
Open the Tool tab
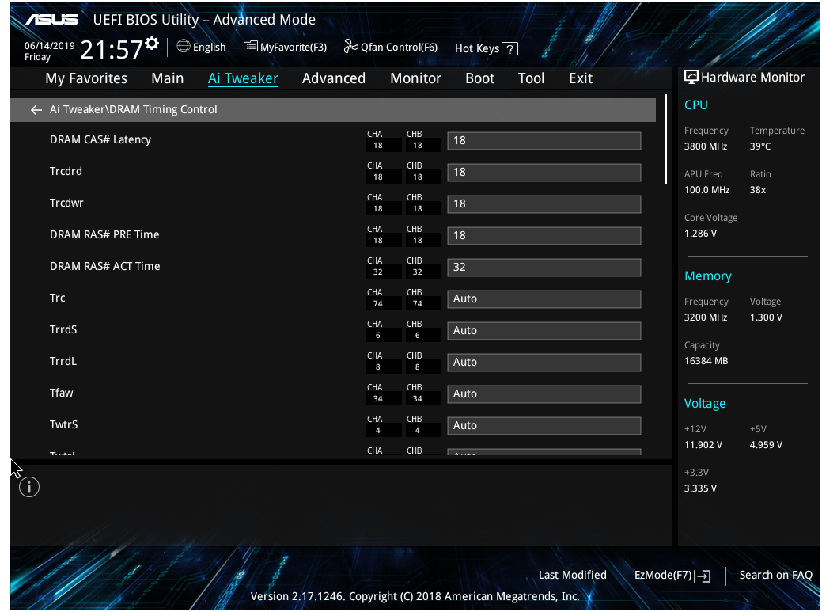531,78
